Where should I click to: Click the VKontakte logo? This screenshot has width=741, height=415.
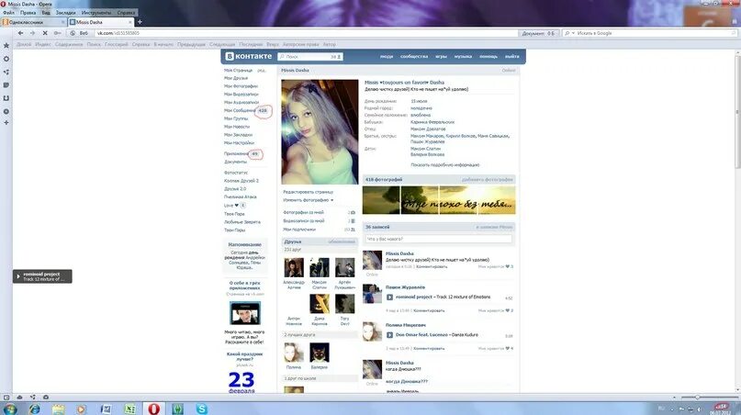tap(249, 56)
